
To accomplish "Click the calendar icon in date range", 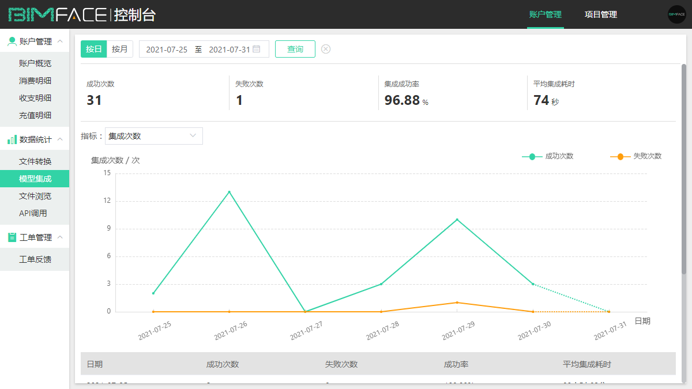I will (257, 49).
